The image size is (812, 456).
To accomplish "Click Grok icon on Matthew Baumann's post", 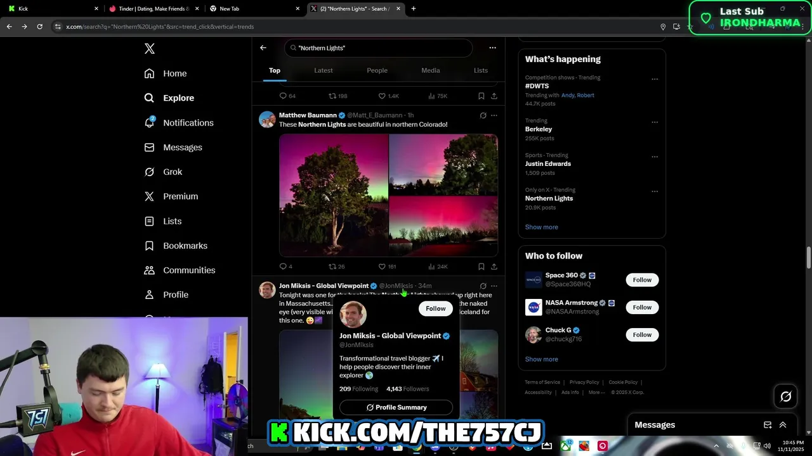I will coord(483,115).
